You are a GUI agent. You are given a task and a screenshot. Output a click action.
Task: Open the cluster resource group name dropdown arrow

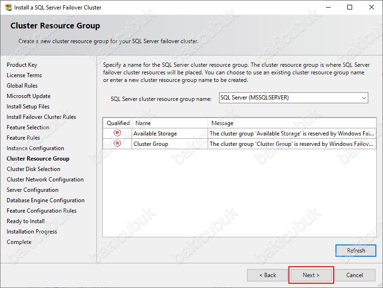364,98
